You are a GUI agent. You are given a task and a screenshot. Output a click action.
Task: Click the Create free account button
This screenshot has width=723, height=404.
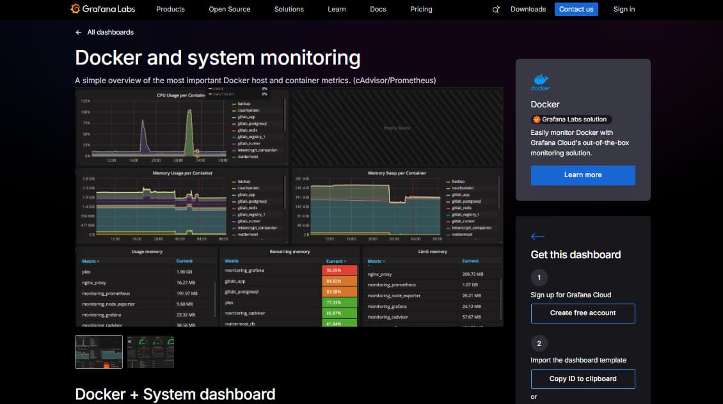click(x=583, y=313)
